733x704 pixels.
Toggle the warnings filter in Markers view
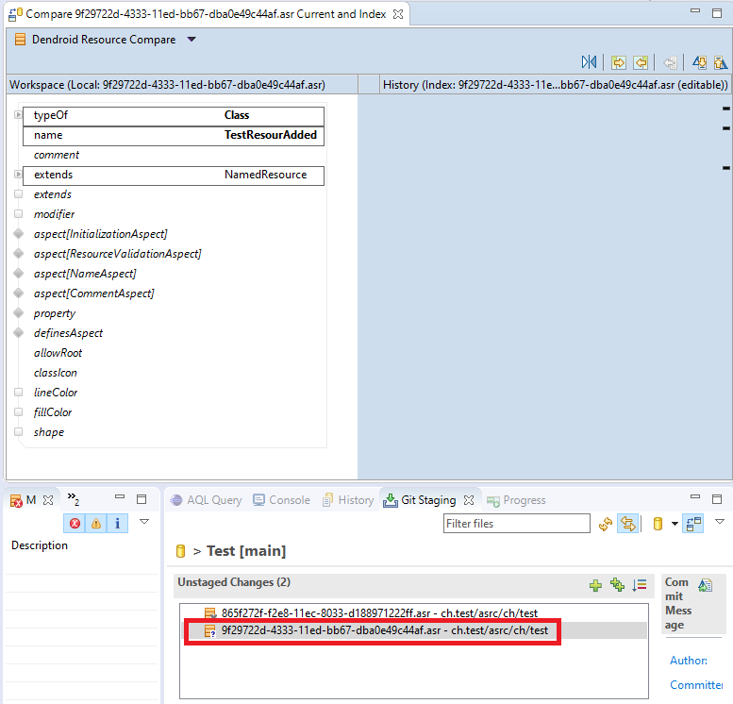pyautogui.click(x=95, y=523)
